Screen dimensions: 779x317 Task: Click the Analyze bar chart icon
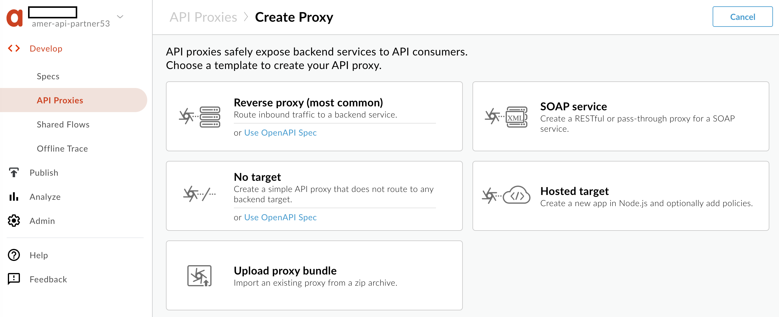click(14, 197)
